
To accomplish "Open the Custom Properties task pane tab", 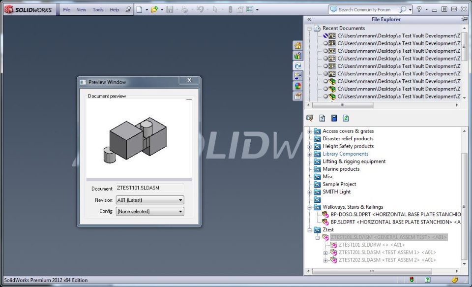I will tap(298, 96).
